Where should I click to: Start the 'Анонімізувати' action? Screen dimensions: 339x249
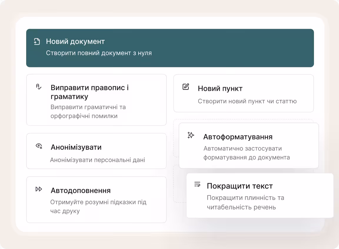pos(97,151)
